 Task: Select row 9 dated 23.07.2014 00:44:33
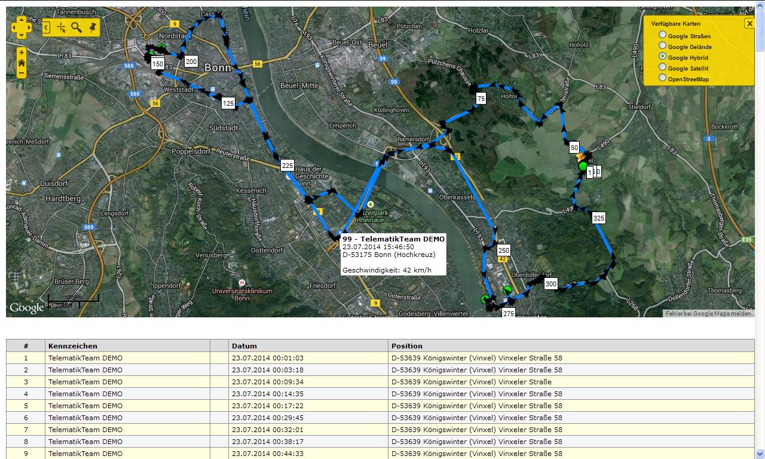[x=380, y=454]
